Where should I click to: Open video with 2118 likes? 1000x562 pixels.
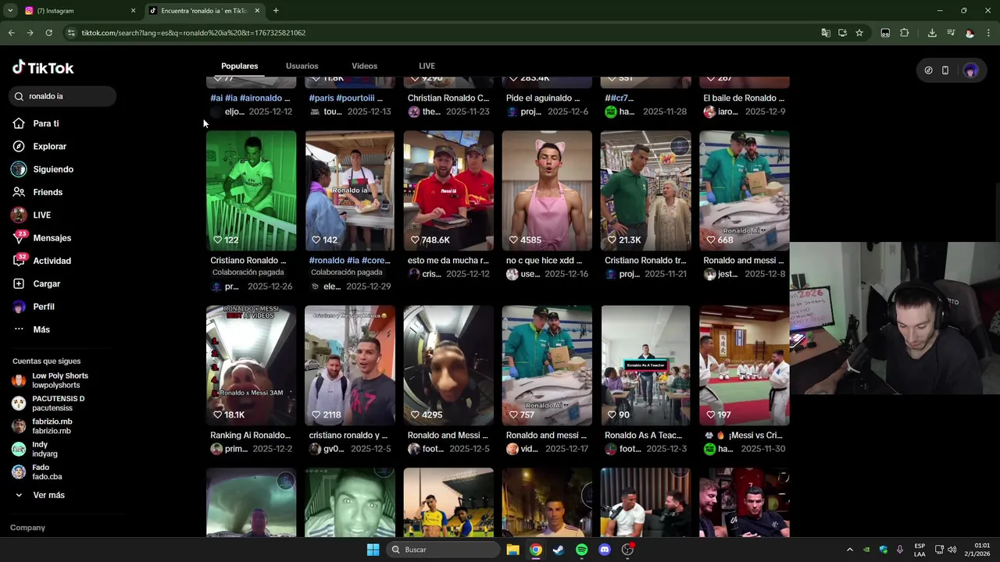(349, 365)
